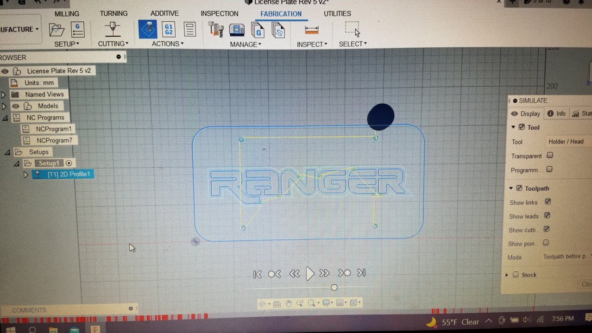The width and height of the screenshot is (592, 333).
Task: Uncheck Show leads checkbox
Action: pyautogui.click(x=548, y=215)
